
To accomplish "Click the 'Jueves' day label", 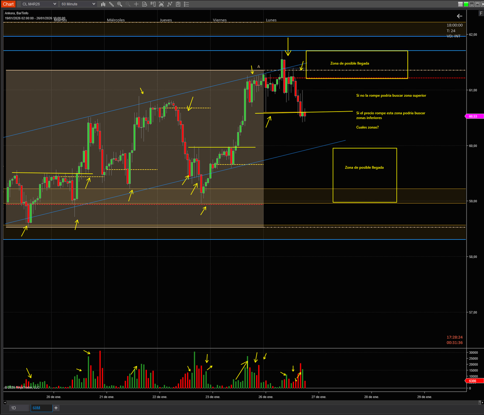I will (167, 20).
